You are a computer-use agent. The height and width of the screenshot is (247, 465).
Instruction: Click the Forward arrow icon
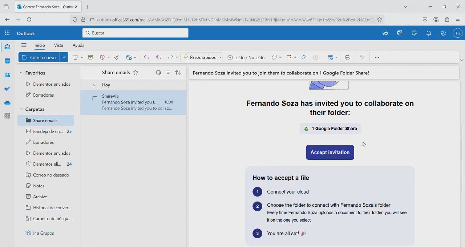pyautogui.click(x=170, y=57)
